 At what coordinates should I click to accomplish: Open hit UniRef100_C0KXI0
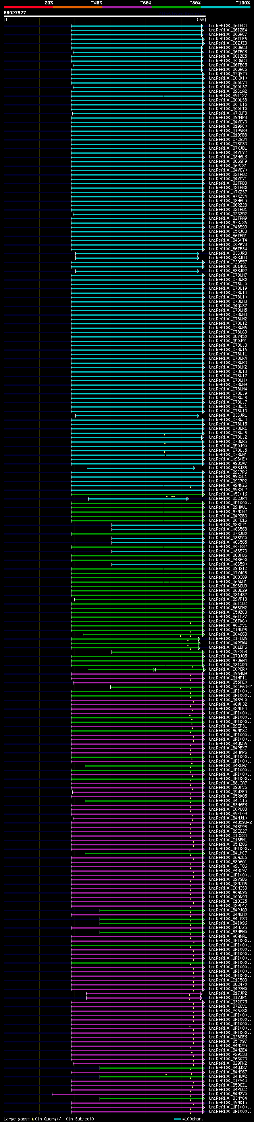[228, 78]
